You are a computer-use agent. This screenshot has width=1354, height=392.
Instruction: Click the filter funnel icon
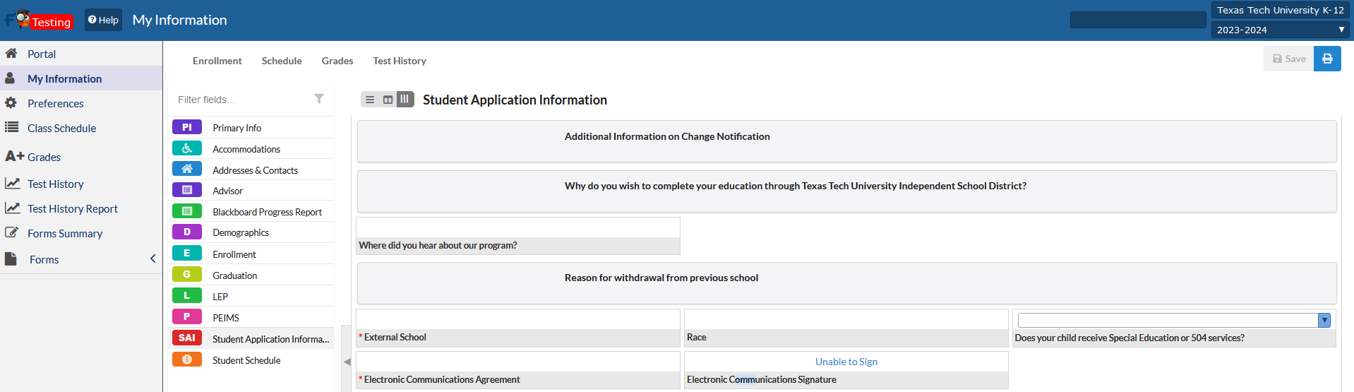(319, 99)
